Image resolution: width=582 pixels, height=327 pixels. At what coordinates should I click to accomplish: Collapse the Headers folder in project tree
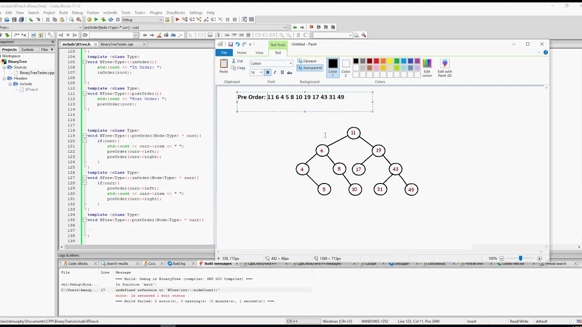(5, 78)
